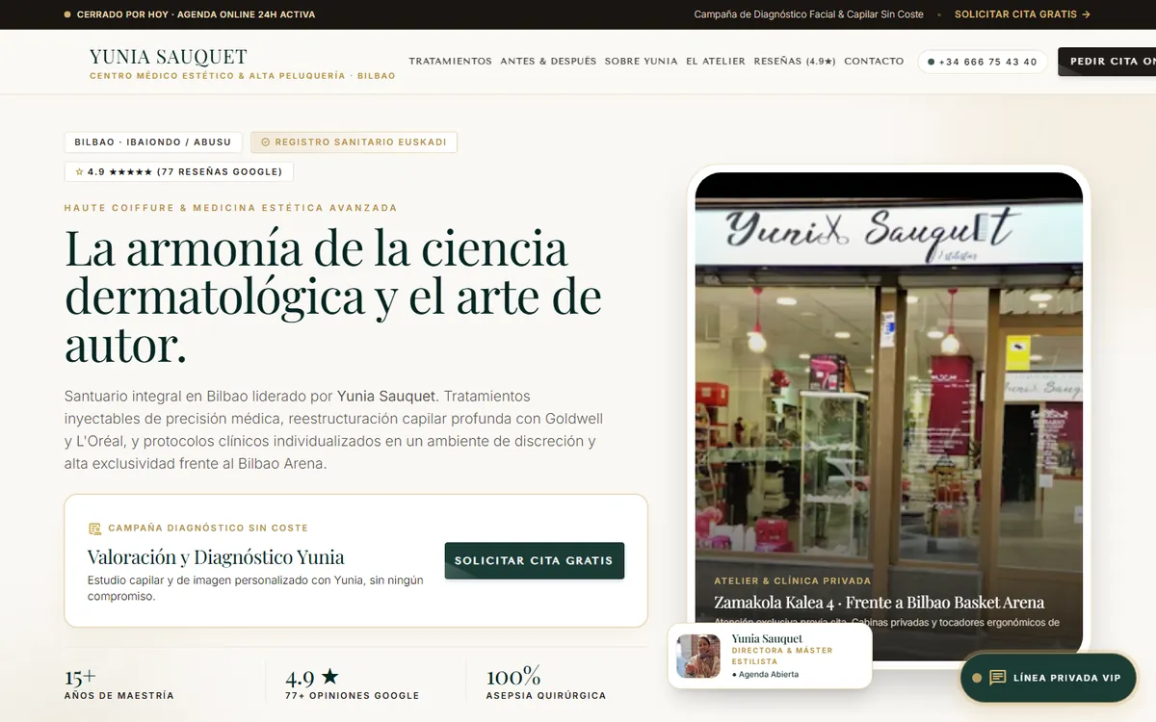Click the Zamakola Kalea 4 address caption
1156x722 pixels.
tap(879, 603)
